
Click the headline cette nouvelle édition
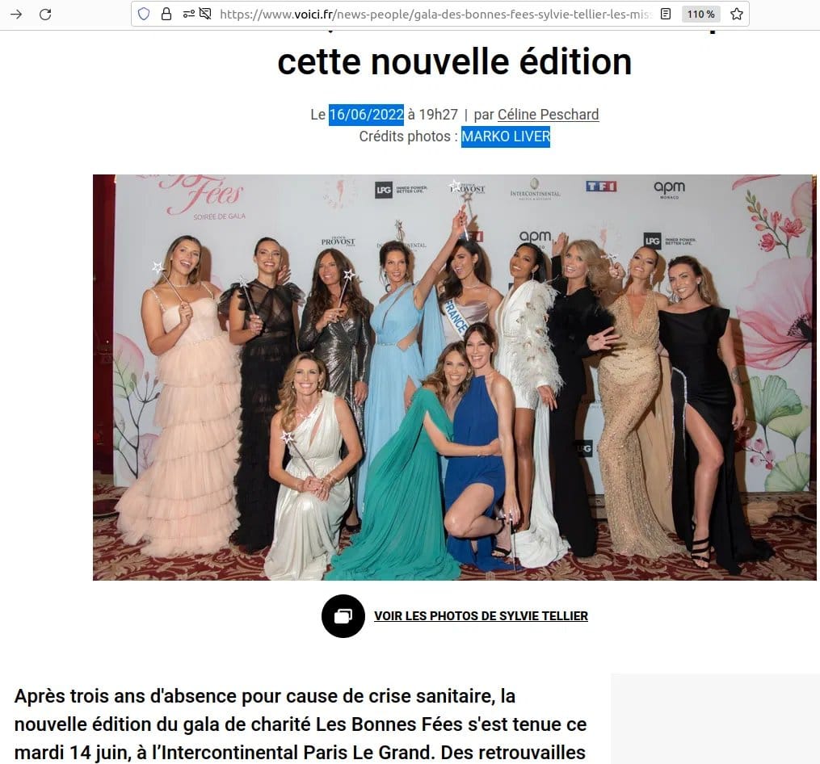pyautogui.click(x=455, y=61)
